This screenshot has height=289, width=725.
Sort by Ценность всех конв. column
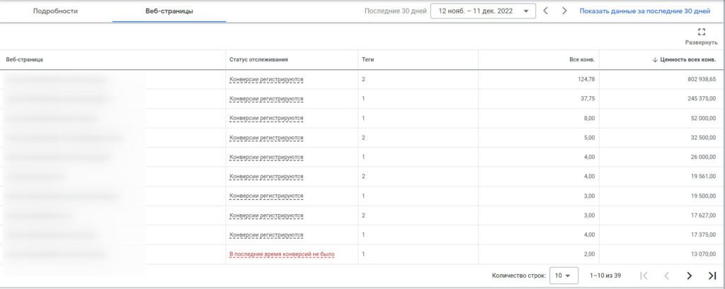pos(687,59)
